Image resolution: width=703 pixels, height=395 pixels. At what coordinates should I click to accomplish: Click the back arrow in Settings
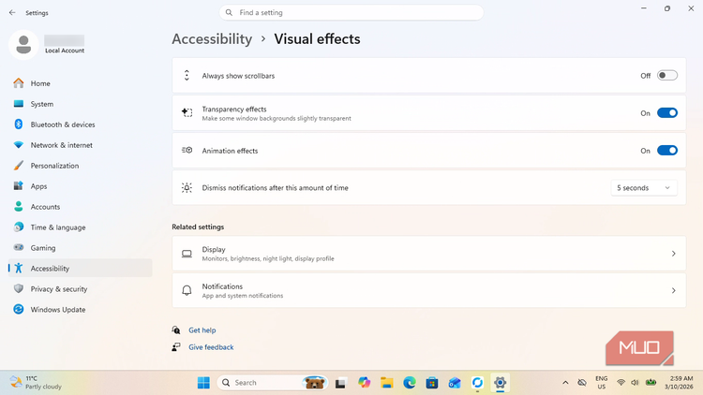click(x=12, y=12)
